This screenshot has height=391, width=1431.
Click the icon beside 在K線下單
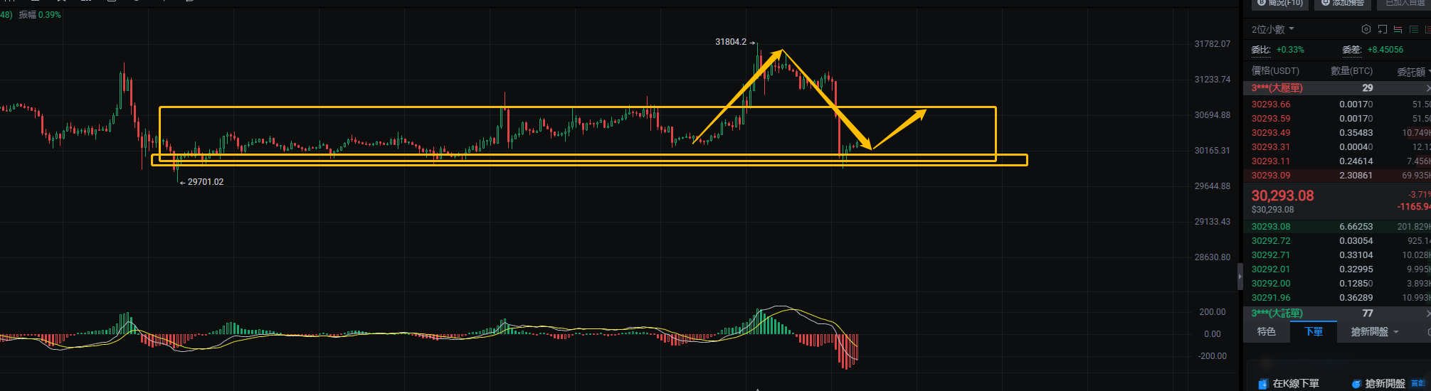pos(1262,384)
